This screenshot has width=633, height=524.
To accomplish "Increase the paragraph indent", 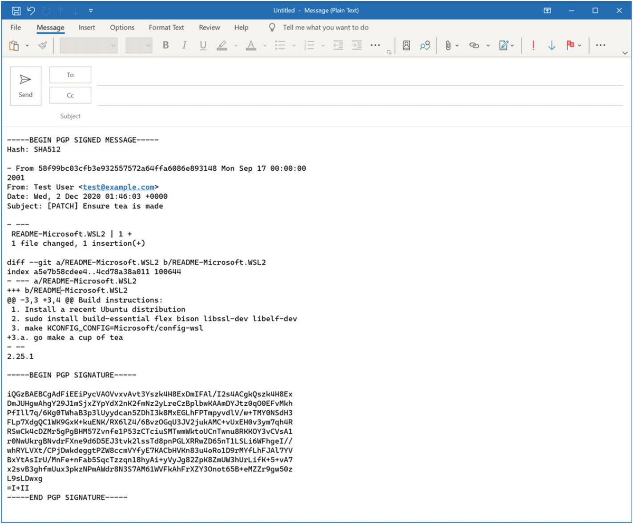I will pyautogui.click(x=357, y=45).
